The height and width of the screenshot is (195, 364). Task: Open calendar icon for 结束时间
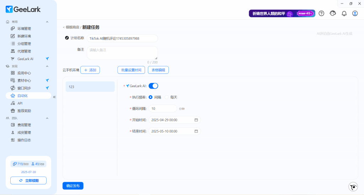pyautogui.click(x=196, y=131)
